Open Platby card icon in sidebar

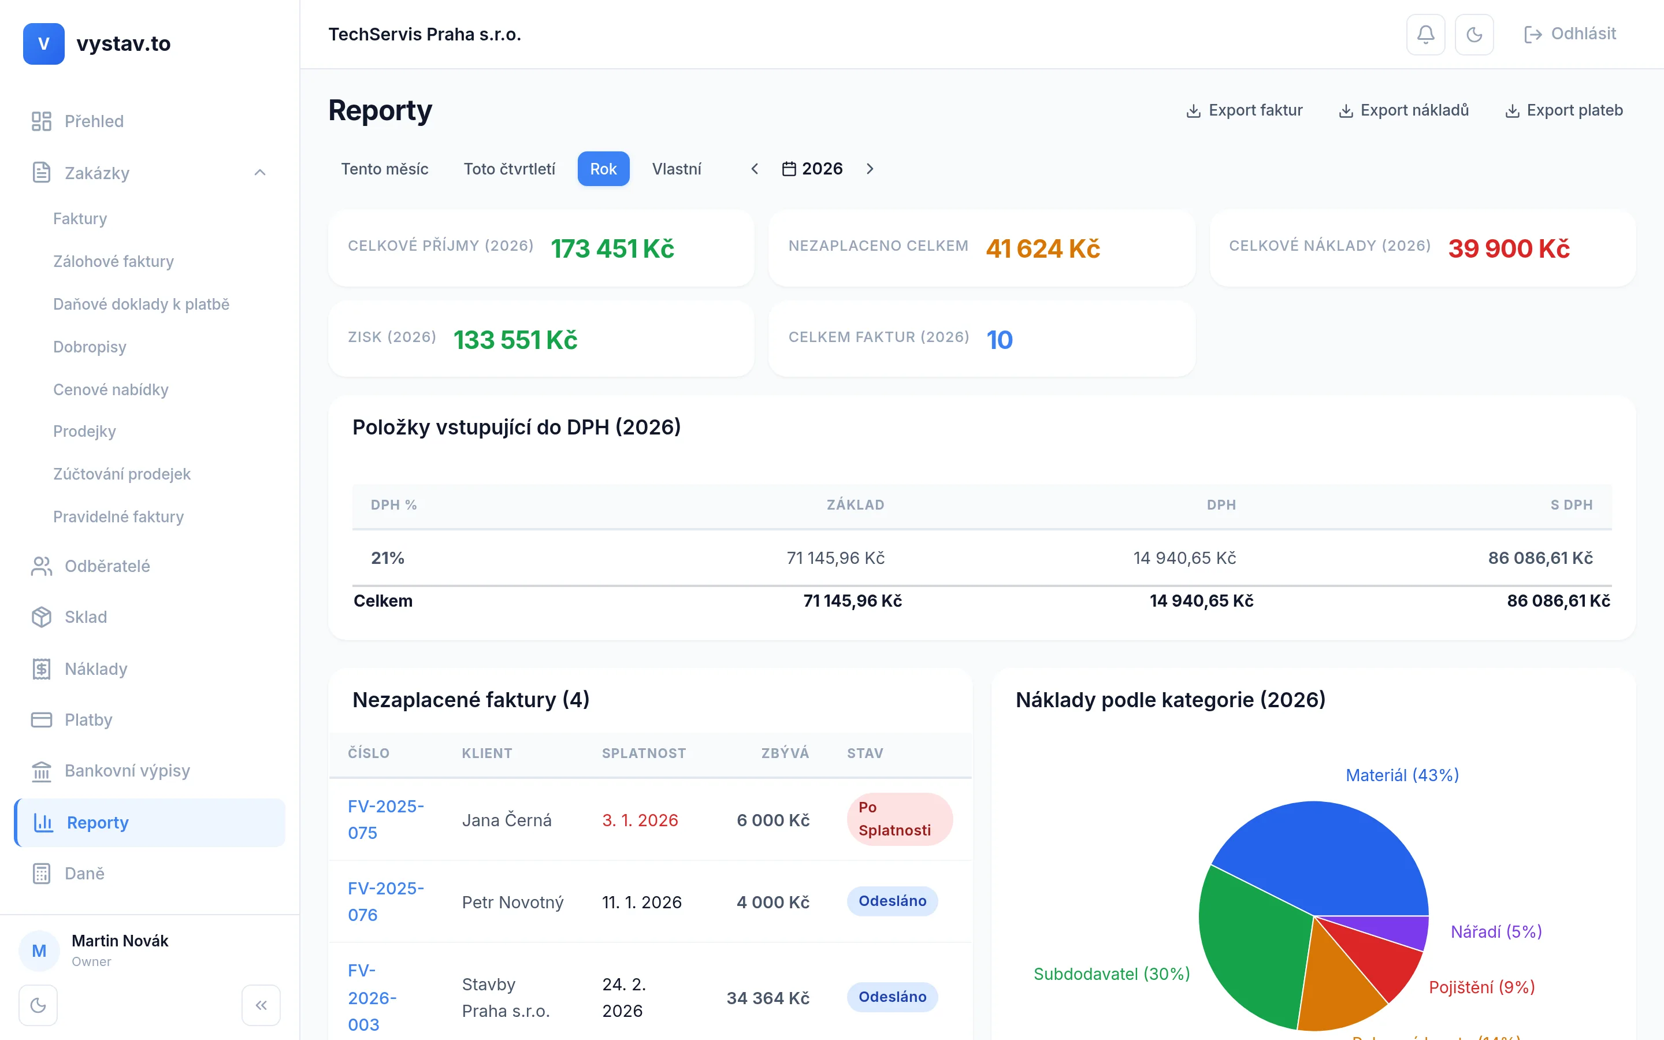click(x=41, y=719)
